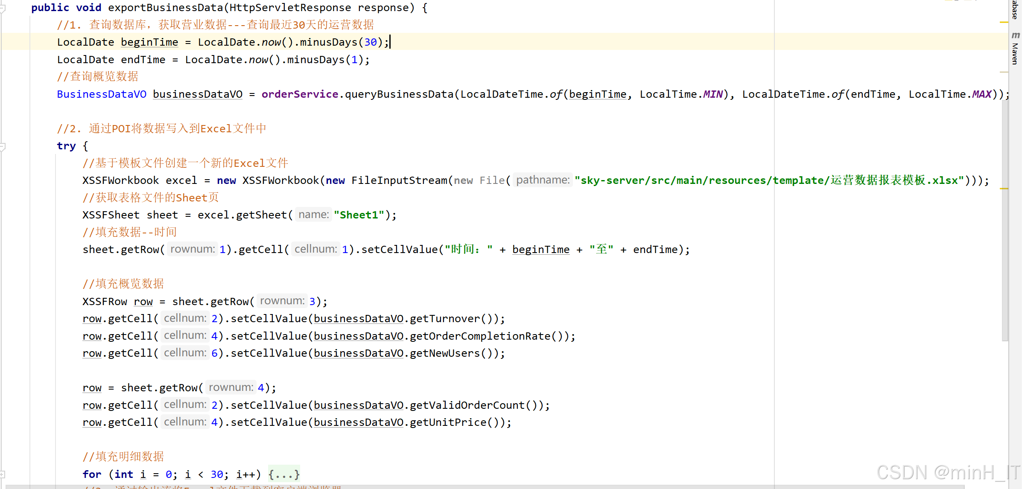Click the rownum: hint in sheet.getRow(3)

(282, 301)
